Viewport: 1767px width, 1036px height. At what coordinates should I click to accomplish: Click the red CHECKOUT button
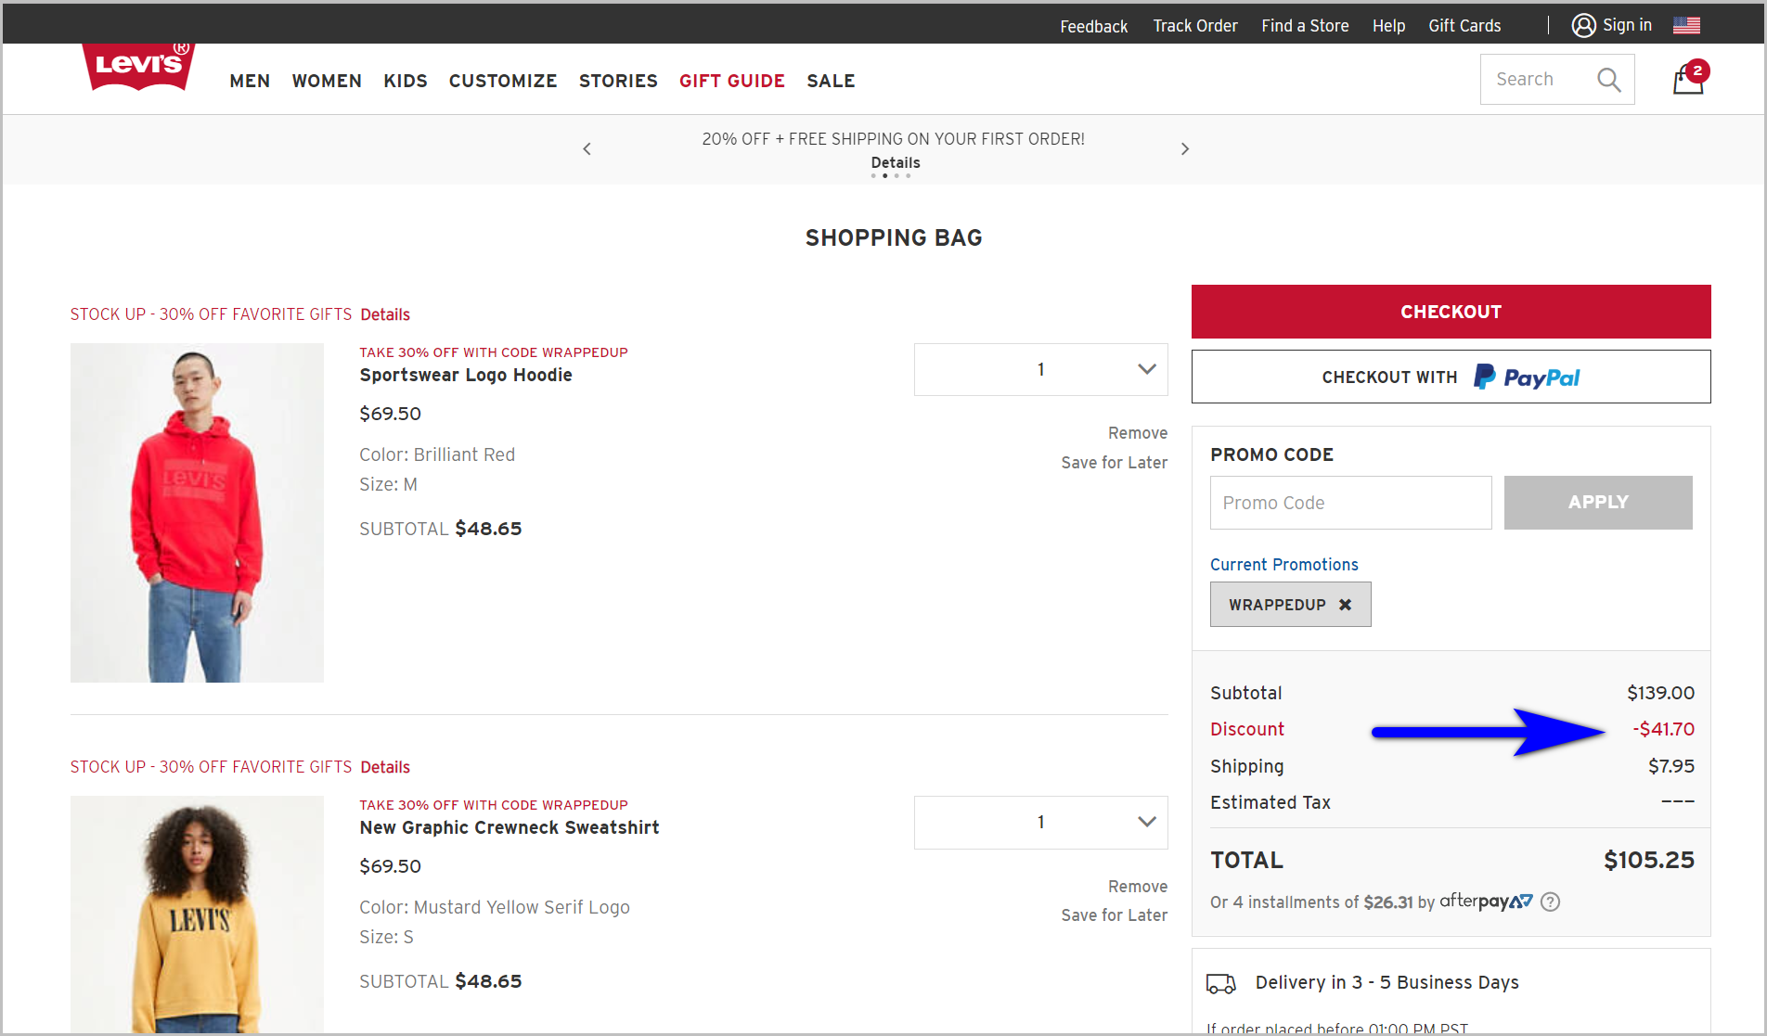click(1451, 312)
